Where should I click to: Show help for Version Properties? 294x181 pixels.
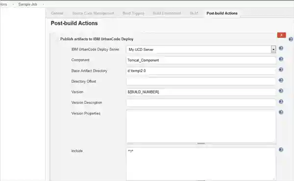pos(281,113)
